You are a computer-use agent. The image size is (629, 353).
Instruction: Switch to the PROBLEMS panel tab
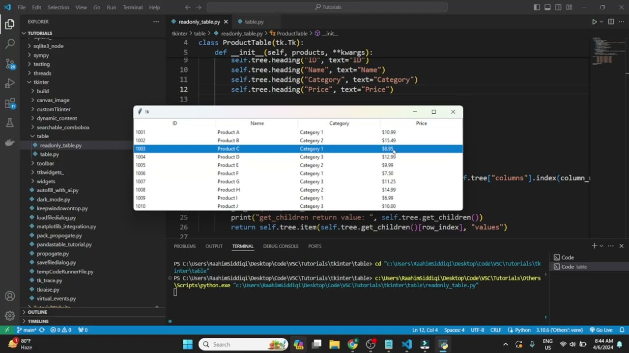[x=185, y=246]
